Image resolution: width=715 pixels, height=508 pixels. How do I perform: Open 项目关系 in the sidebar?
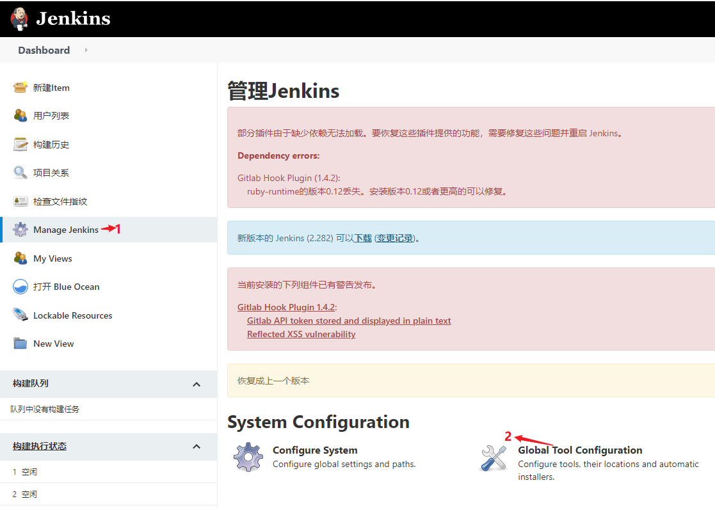[x=51, y=173]
